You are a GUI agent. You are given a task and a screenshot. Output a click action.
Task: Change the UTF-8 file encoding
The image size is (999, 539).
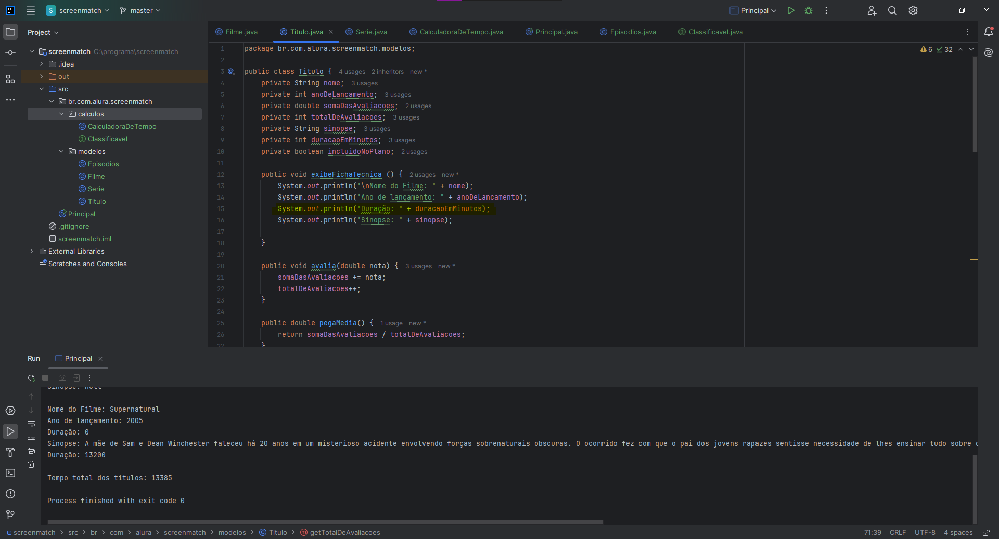click(925, 533)
